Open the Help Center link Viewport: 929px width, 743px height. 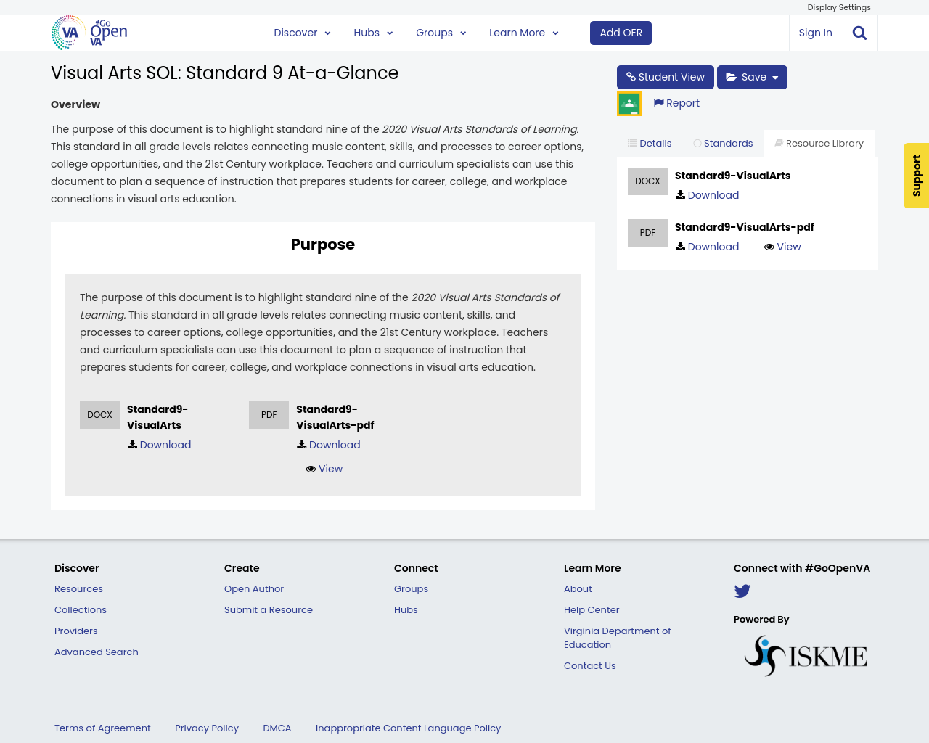(x=592, y=610)
